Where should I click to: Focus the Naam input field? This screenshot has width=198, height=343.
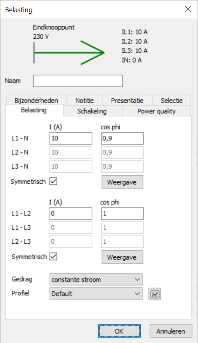click(78, 81)
